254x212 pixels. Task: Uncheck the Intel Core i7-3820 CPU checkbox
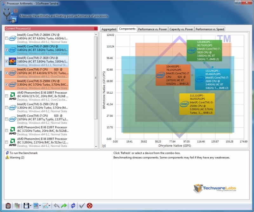click(6, 61)
